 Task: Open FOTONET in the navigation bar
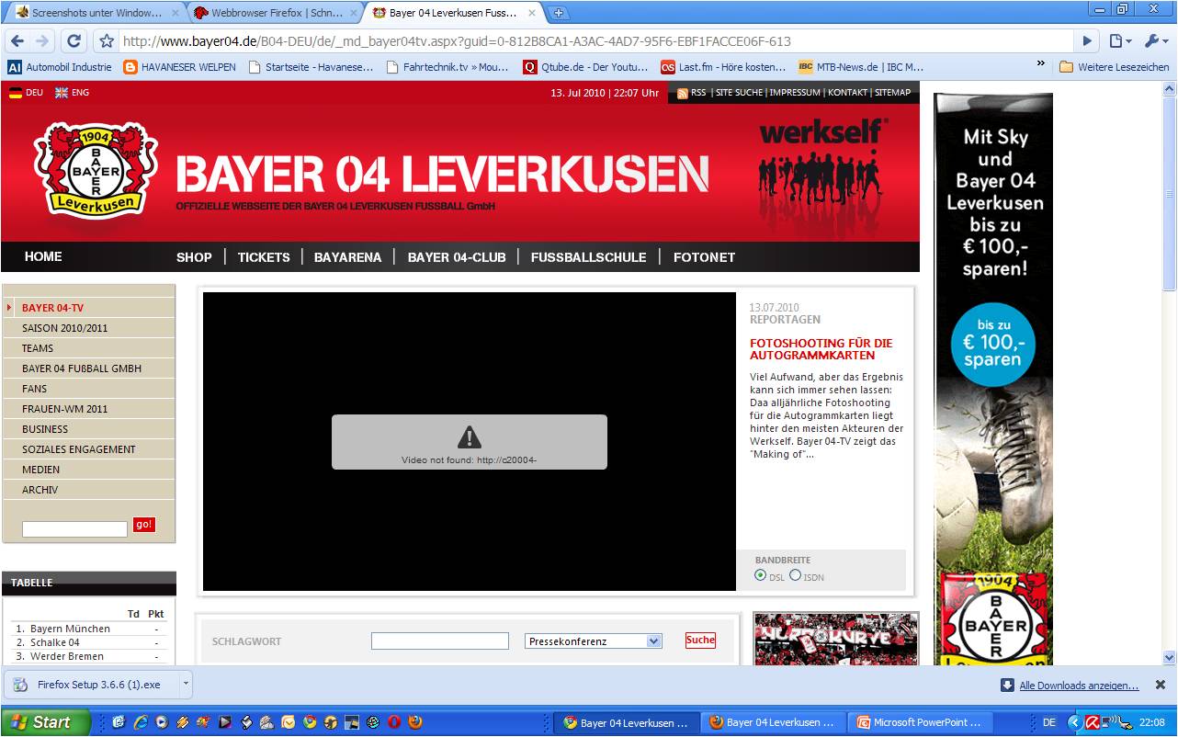(x=704, y=257)
